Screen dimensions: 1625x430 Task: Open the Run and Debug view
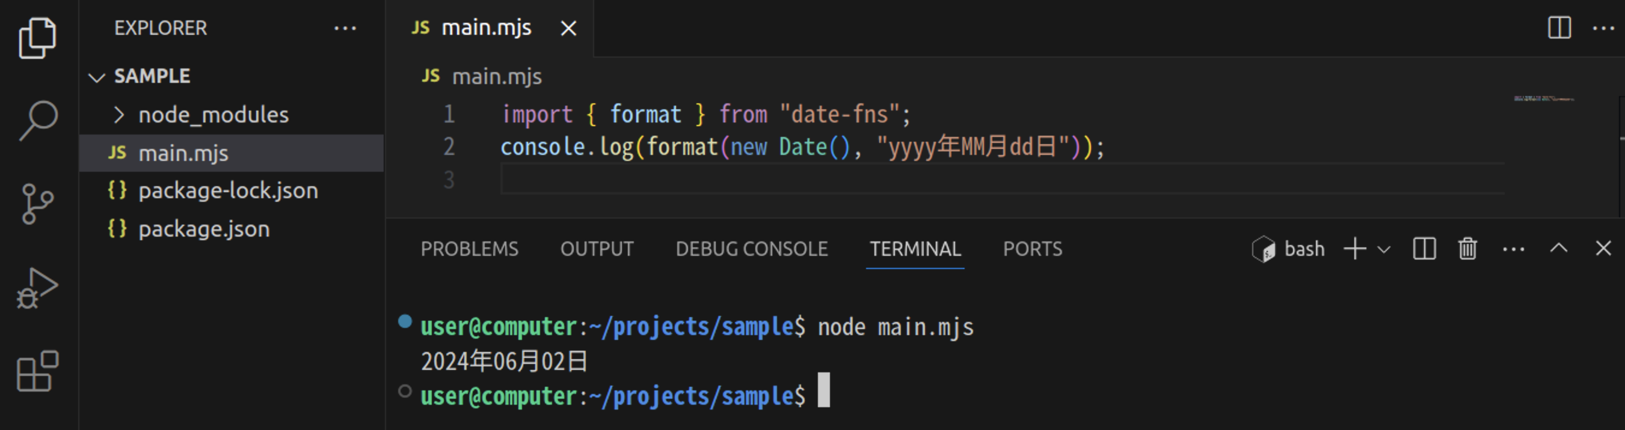[37, 288]
